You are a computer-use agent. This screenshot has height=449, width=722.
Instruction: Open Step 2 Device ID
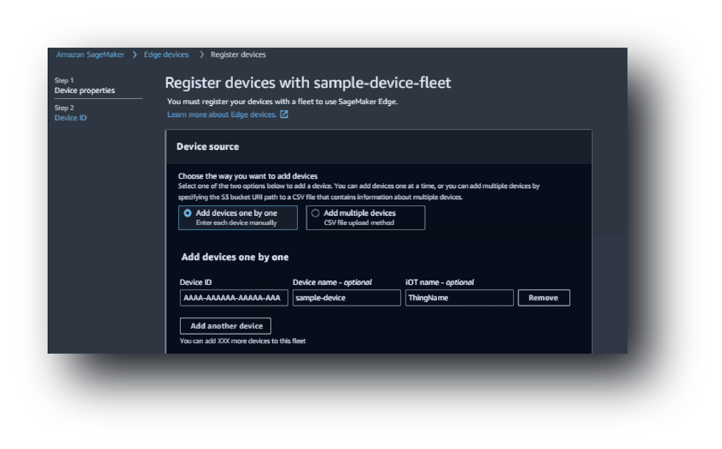pos(70,118)
